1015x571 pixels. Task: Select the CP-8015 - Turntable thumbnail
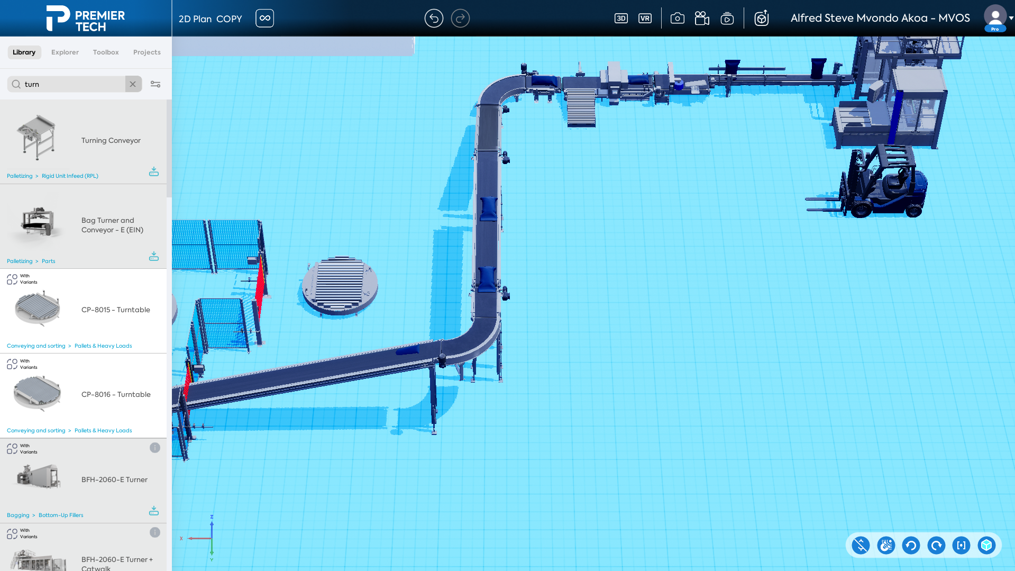[37, 308]
